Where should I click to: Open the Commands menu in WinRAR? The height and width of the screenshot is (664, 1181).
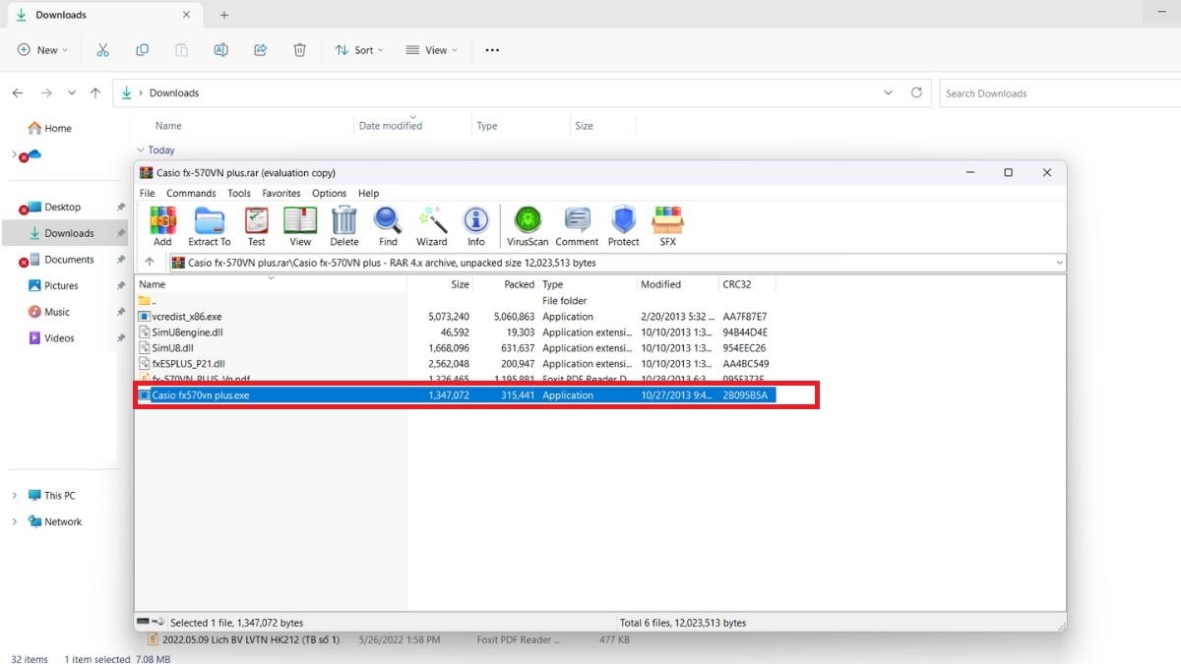pyautogui.click(x=191, y=194)
